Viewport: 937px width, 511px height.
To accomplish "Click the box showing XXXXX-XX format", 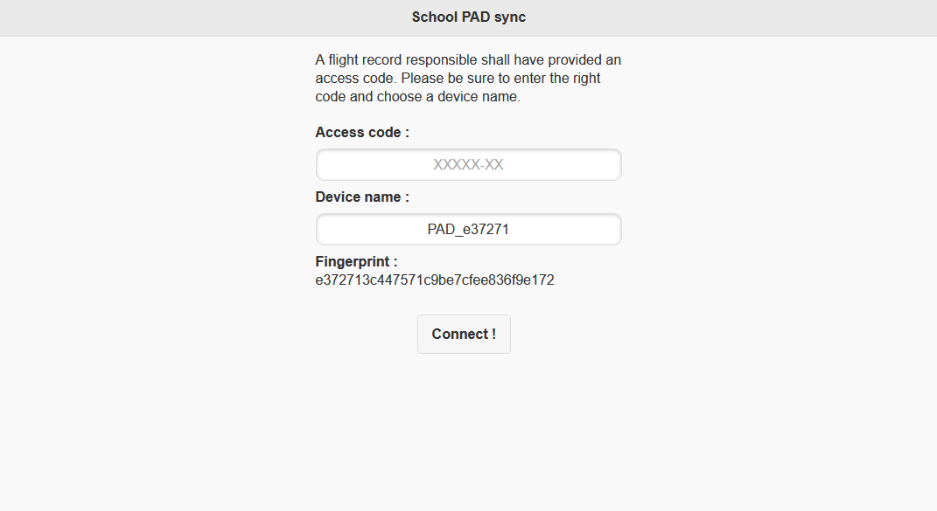I will pos(468,164).
